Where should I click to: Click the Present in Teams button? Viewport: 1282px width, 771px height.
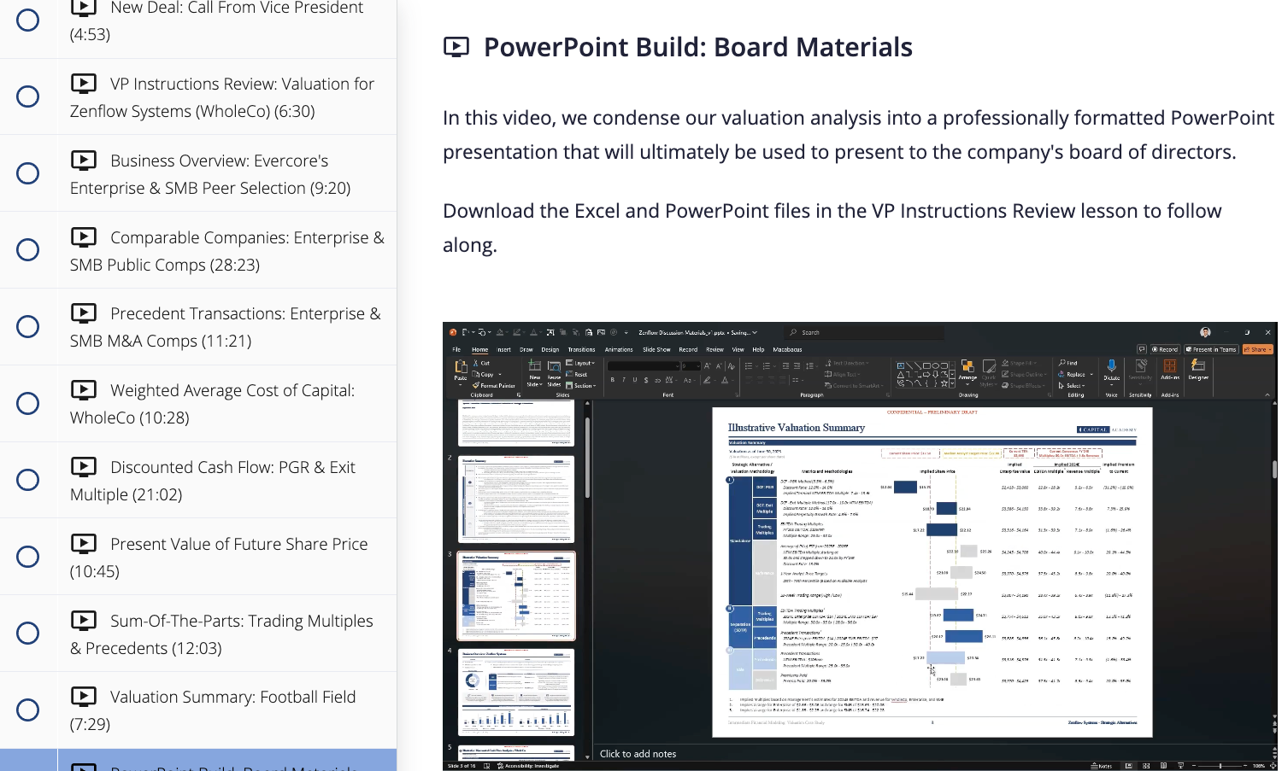1211,349
